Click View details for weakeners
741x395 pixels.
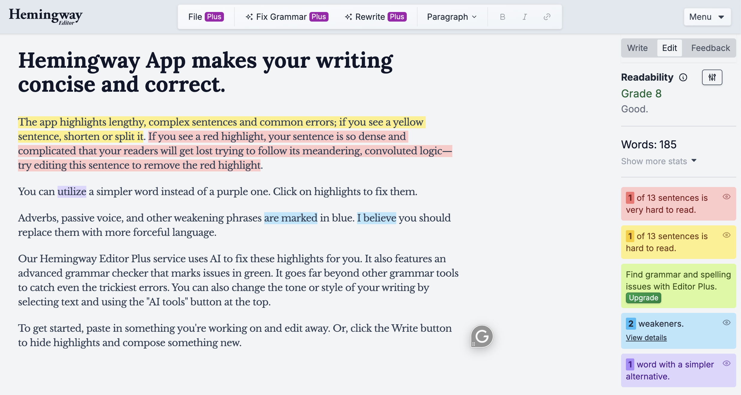[x=646, y=338]
